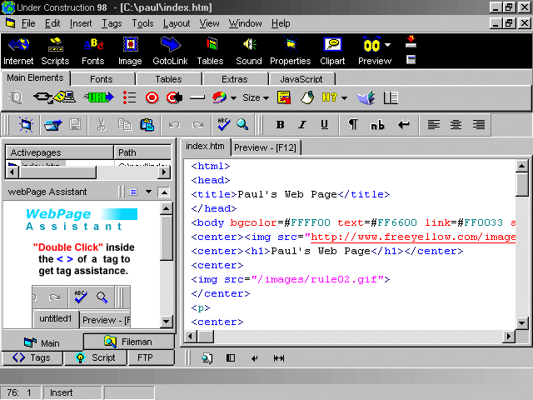
Task: Click the Fileman button
Action: pyautogui.click(x=129, y=342)
